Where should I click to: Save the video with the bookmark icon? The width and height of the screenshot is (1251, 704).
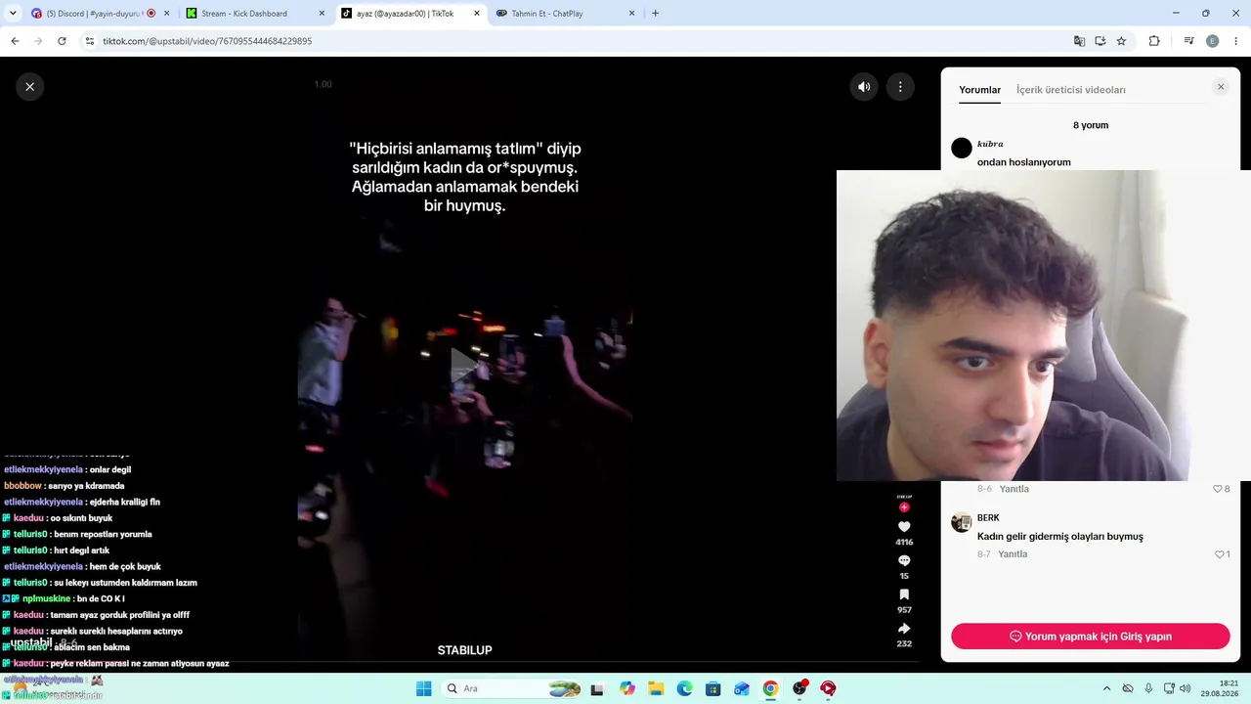tap(904, 594)
